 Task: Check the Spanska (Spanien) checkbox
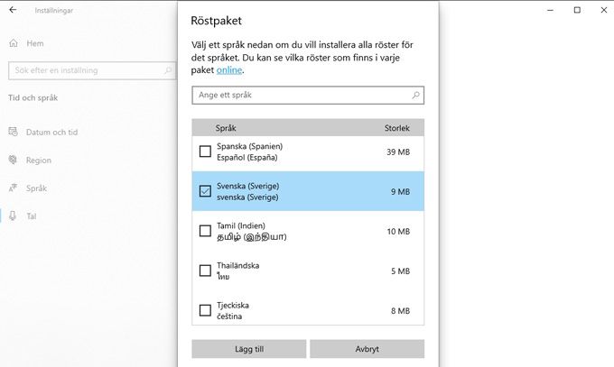[x=205, y=151]
